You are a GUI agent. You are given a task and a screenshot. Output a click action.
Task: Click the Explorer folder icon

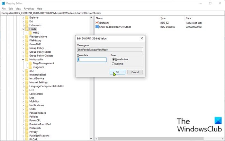point(27,17)
